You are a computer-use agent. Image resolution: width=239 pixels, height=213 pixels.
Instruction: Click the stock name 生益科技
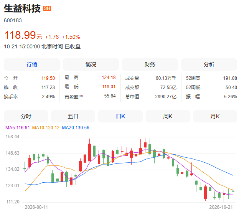click(22, 8)
